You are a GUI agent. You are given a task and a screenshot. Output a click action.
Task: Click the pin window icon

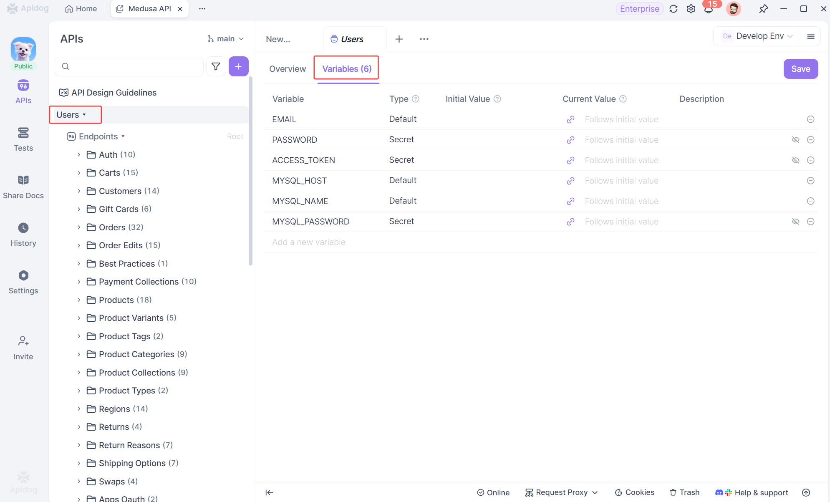(x=763, y=9)
